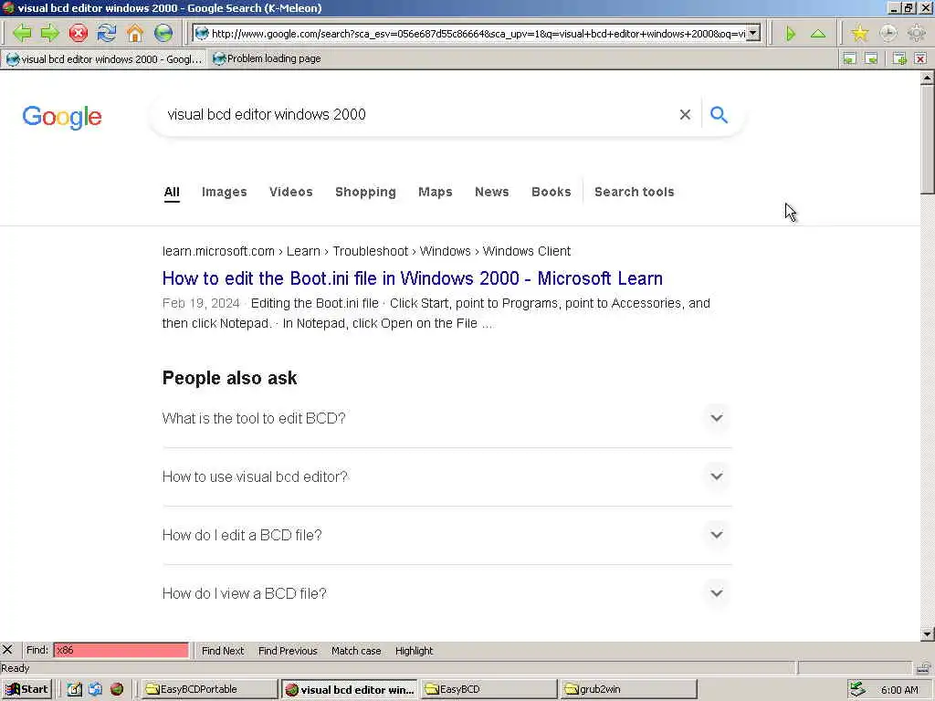
Task: Clear the search query with the X icon
Action: pos(685,114)
